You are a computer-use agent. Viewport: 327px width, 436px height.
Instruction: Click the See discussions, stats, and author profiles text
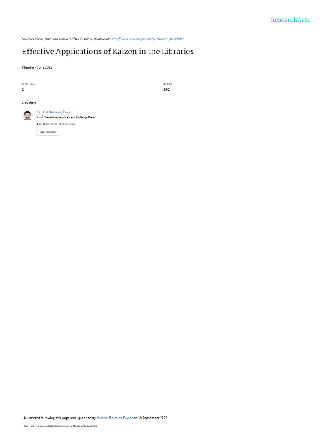[66, 39]
